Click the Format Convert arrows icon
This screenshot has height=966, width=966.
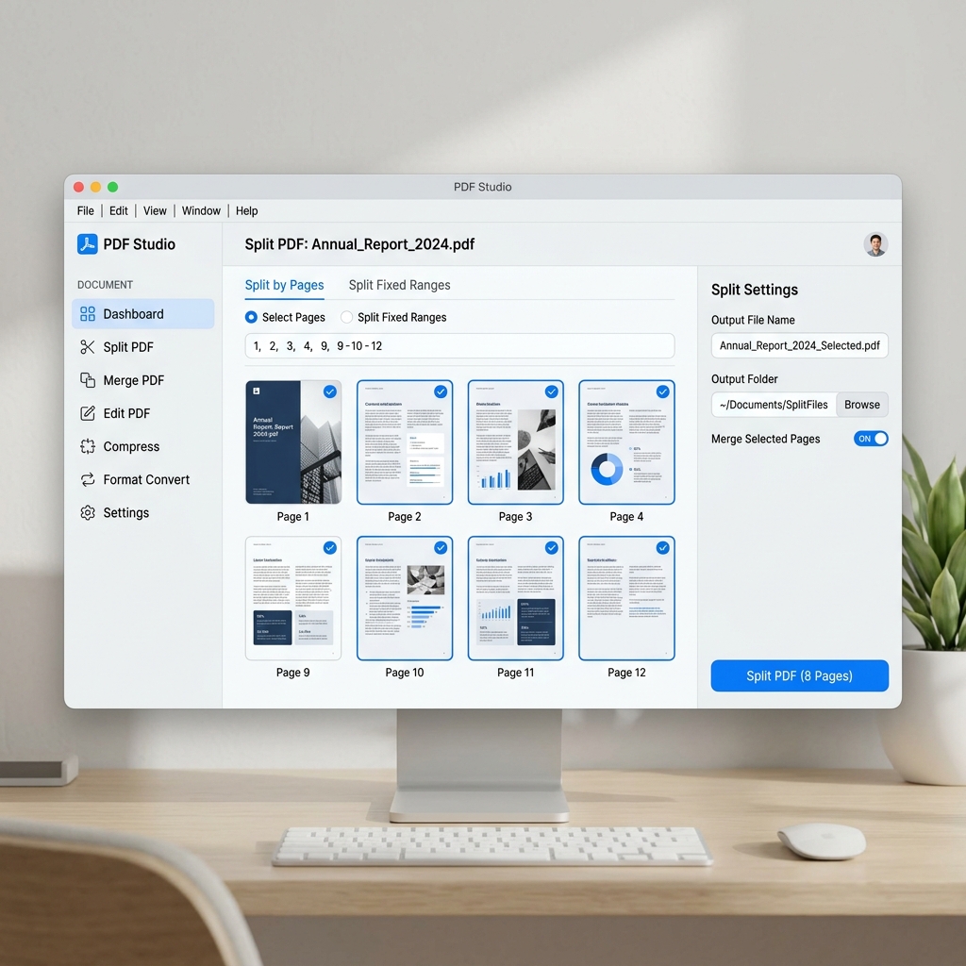[88, 479]
